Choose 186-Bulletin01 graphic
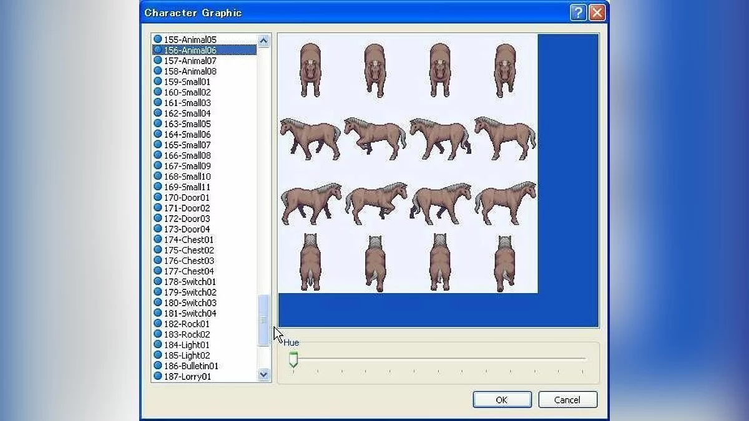 [x=205, y=366]
